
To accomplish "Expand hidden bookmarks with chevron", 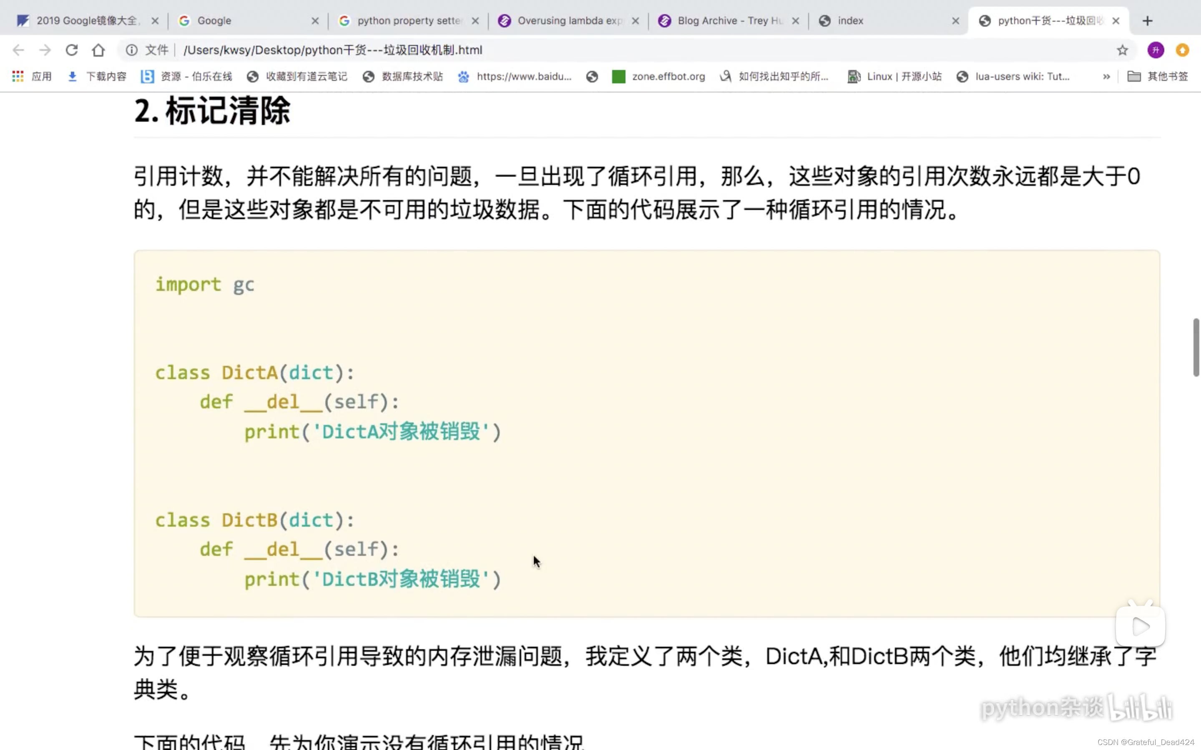I will 1106,76.
